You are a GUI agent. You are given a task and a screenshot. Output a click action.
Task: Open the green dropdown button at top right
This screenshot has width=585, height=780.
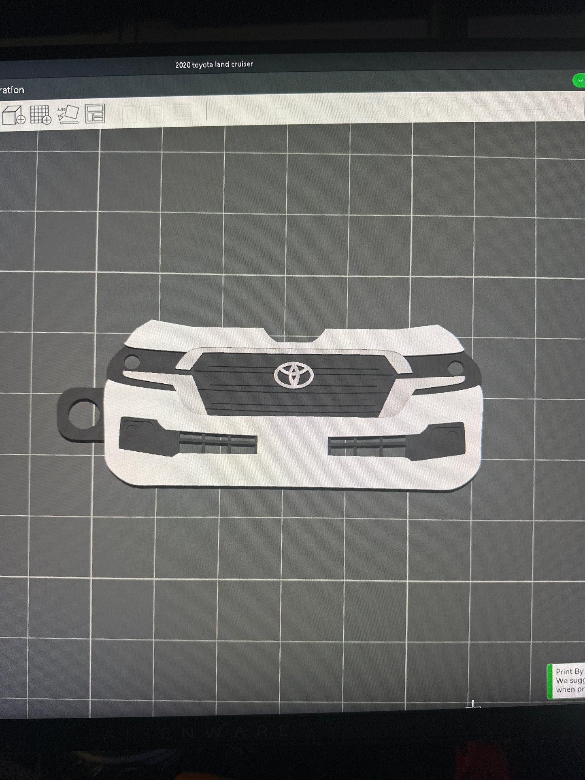pos(579,81)
